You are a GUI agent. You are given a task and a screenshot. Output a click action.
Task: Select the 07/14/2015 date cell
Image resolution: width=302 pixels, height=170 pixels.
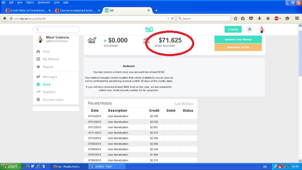click(94, 116)
